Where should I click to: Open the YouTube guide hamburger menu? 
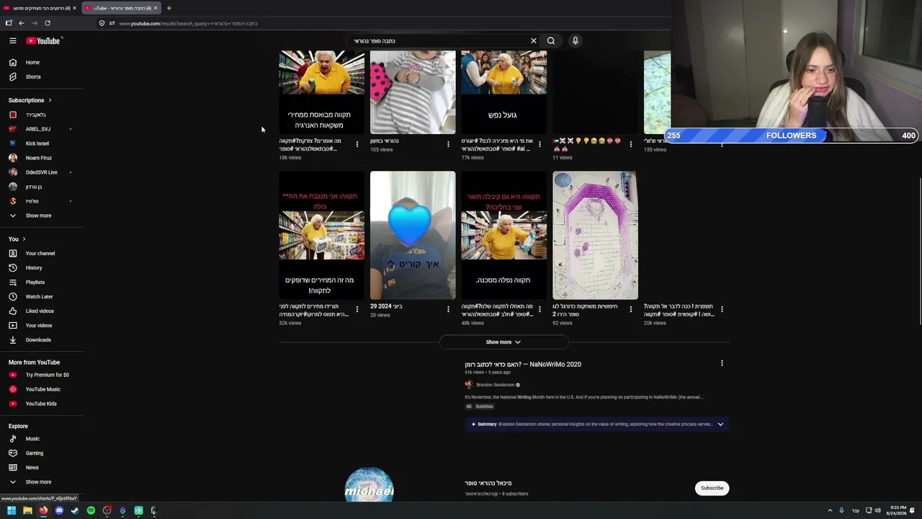click(x=13, y=41)
